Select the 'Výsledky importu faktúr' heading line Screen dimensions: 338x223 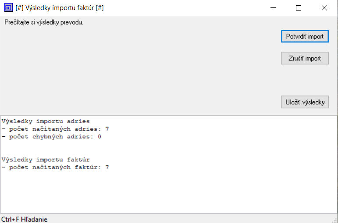[x=46, y=160]
